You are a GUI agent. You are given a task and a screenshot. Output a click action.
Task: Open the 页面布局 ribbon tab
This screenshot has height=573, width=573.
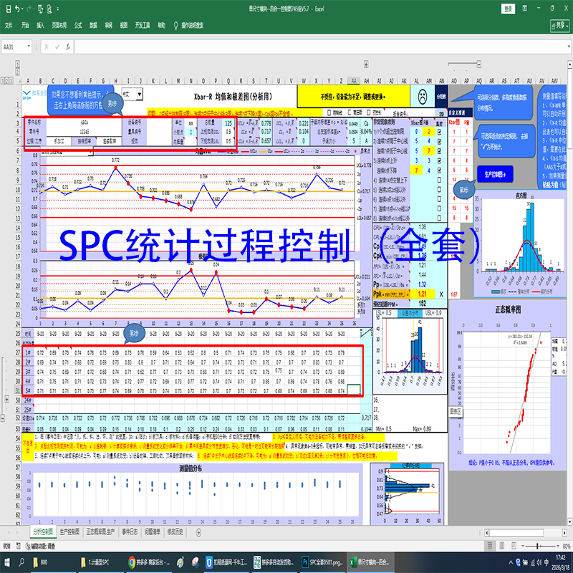click(x=59, y=25)
